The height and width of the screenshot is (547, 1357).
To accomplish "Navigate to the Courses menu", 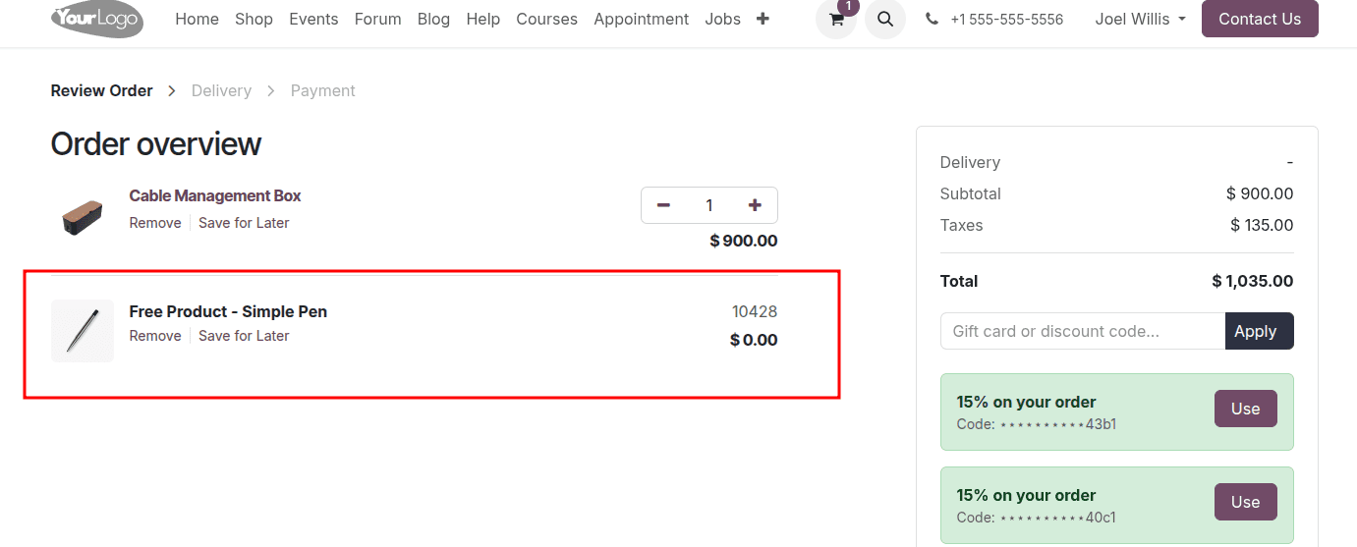I will coord(546,19).
